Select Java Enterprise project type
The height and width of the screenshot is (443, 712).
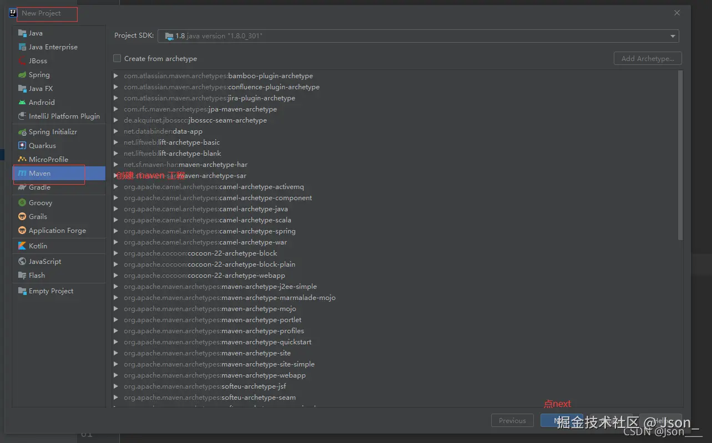59,47
